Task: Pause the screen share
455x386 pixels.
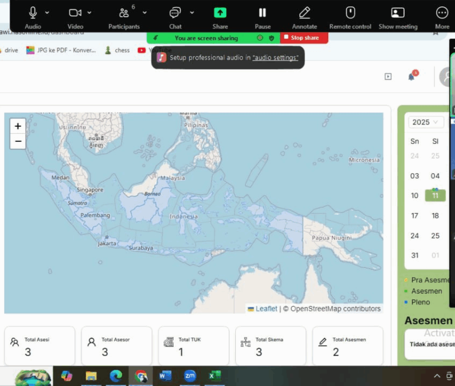Action: coord(262,13)
